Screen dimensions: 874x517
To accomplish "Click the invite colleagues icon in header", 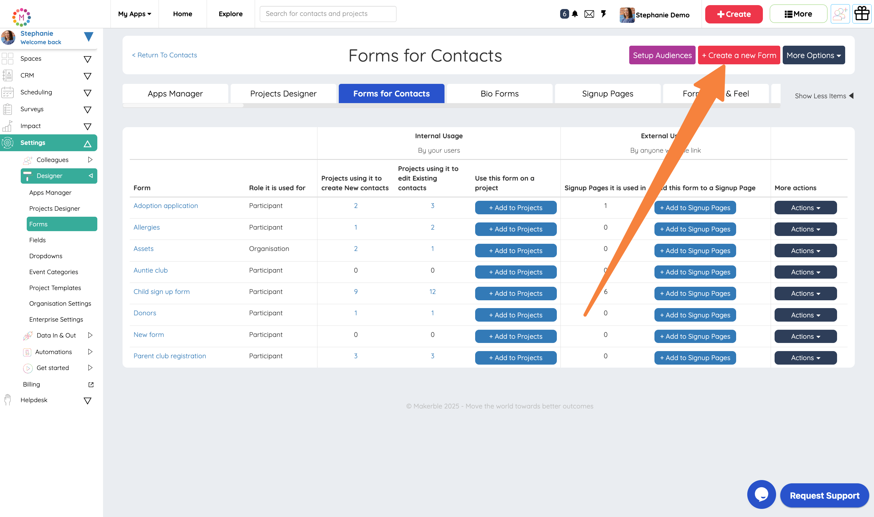I will click(840, 14).
